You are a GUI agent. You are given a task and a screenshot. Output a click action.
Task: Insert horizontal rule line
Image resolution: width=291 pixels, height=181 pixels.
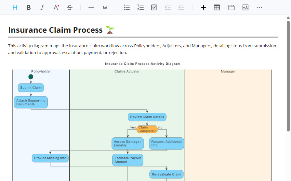[91, 7]
